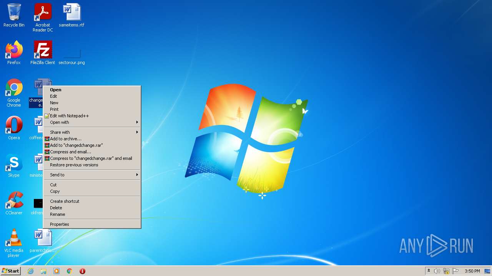Select FileZilla Client desktop icon
The height and width of the screenshot is (276, 492).
click(43, 53)
